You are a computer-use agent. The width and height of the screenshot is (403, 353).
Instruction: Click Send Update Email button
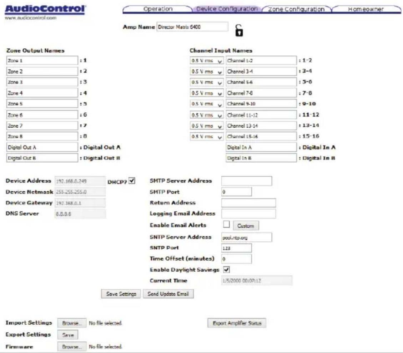(168, 294)
